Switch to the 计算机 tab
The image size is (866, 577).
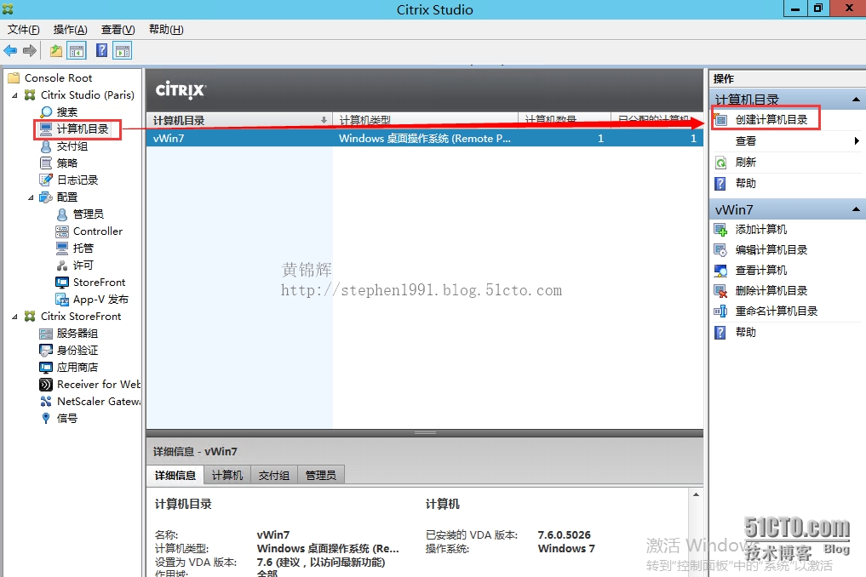pos(227,476)
